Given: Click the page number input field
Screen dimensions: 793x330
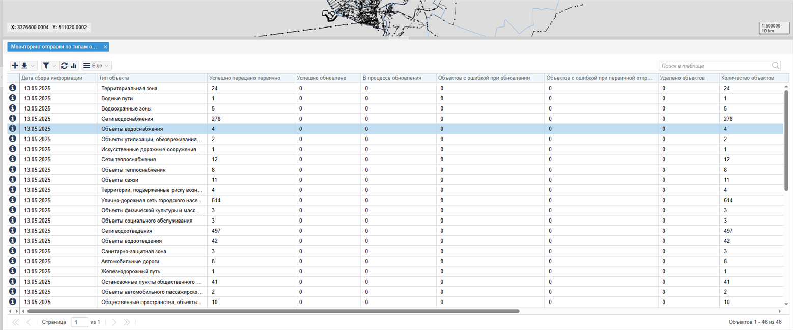Looking at the screenshot, I should pos(79,322).
